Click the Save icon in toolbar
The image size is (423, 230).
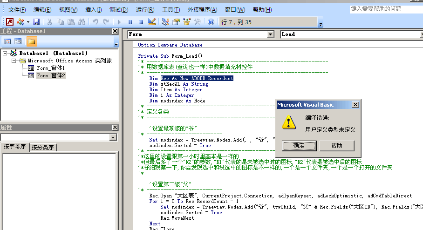click(36, 22)
